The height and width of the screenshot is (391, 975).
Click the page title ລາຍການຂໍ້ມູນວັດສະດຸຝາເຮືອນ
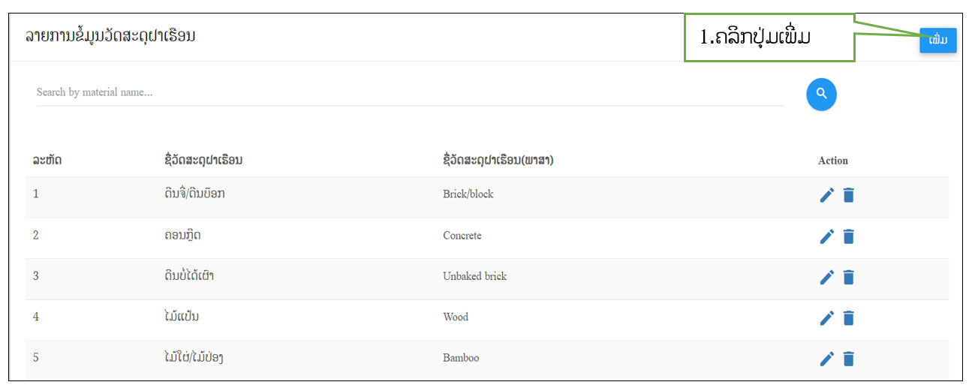pos(110,36)
